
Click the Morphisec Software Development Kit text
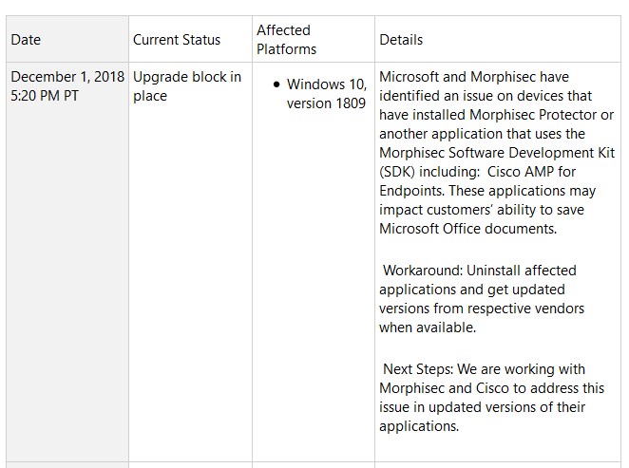click(x=497, y=153)
